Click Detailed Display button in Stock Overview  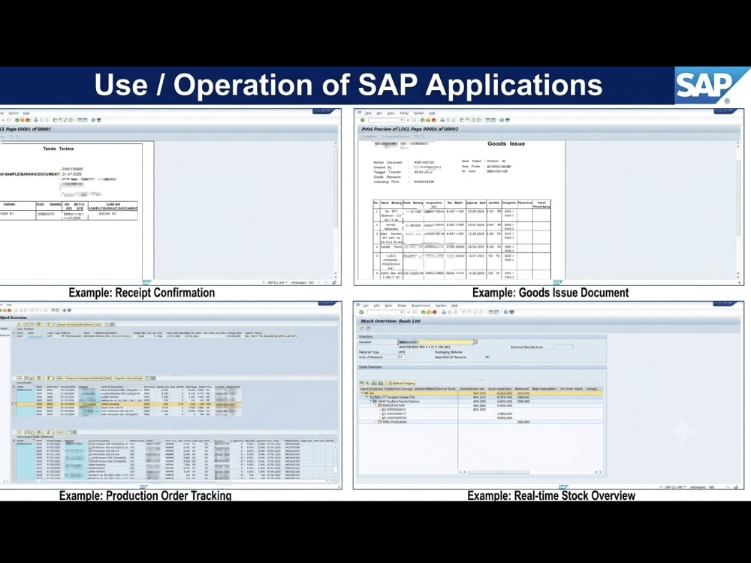coord(401,383)
